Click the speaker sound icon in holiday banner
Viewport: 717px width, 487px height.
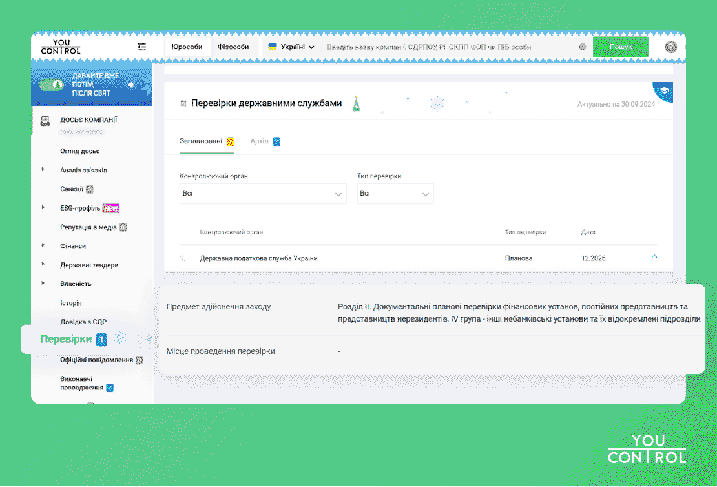click(x=131, y=85)
